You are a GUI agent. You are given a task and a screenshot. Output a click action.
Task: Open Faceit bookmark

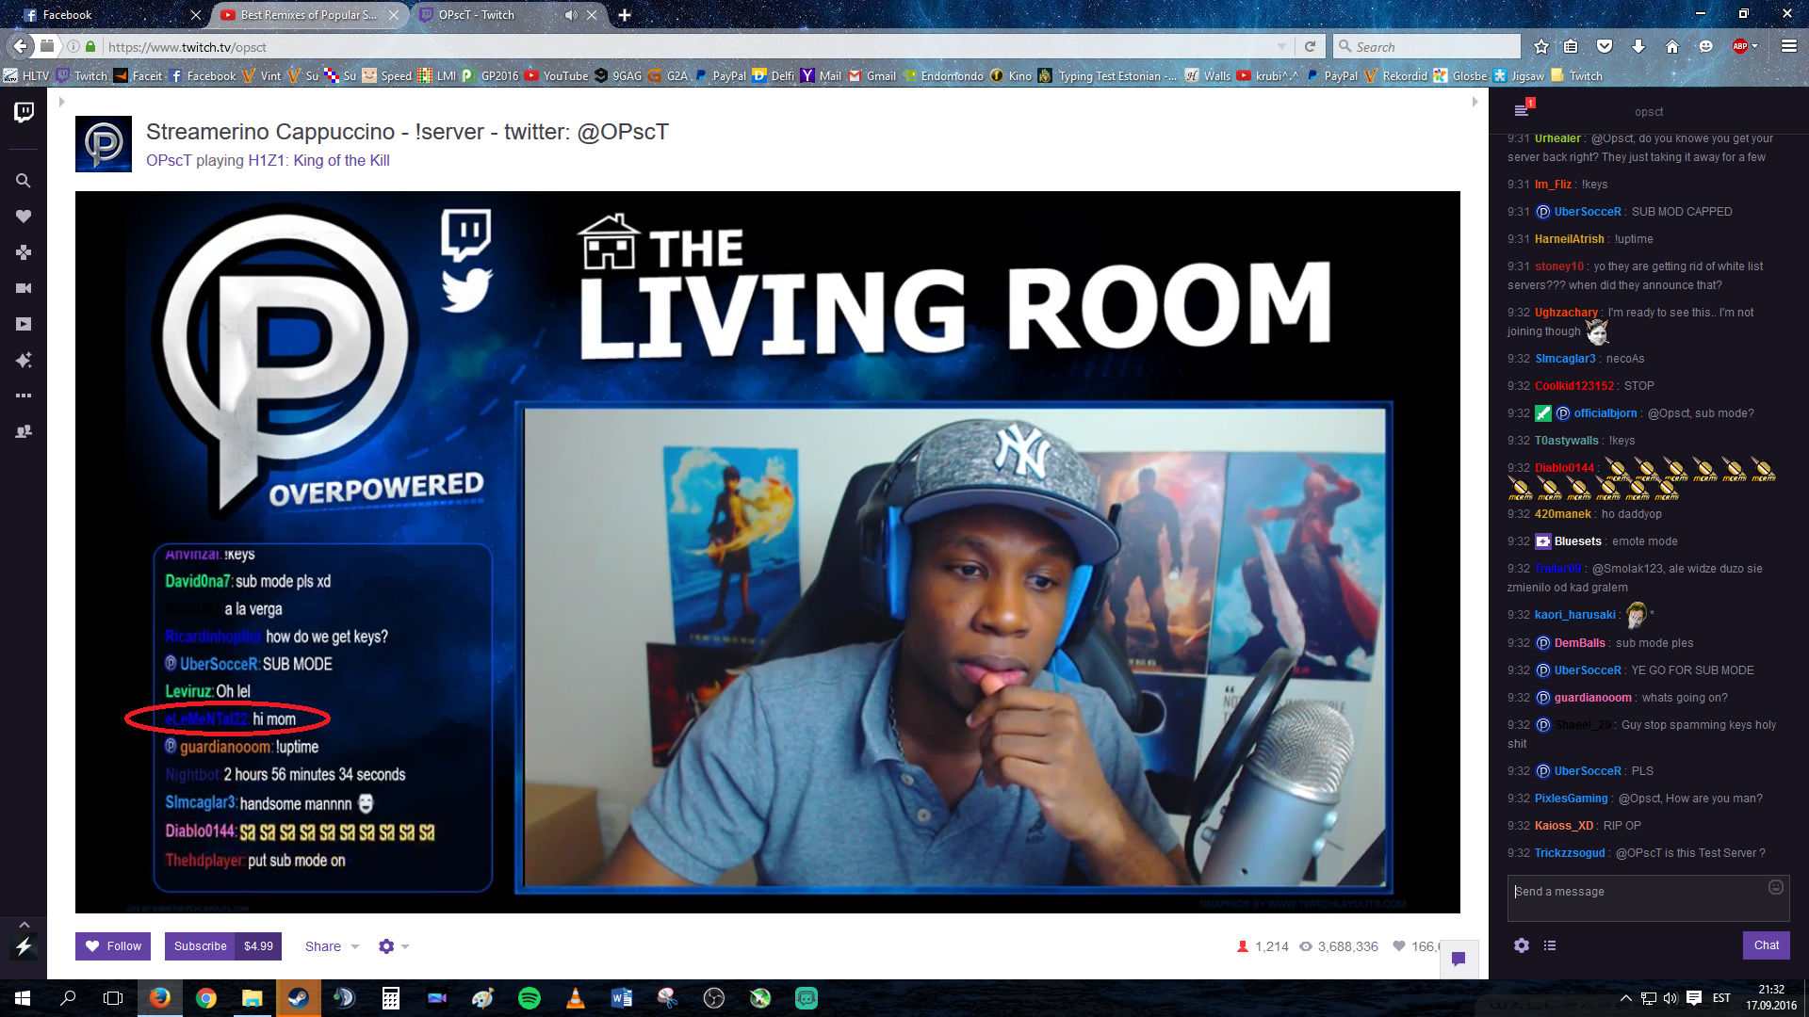(139, 76)
